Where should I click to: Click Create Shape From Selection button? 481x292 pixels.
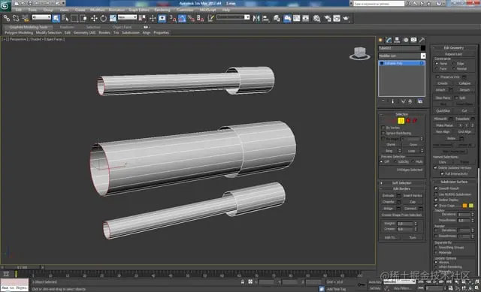click(x=401, y=215)
